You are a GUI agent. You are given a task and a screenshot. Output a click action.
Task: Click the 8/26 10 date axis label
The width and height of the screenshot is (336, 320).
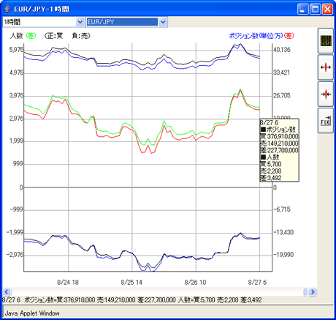(x=195, y=283)
